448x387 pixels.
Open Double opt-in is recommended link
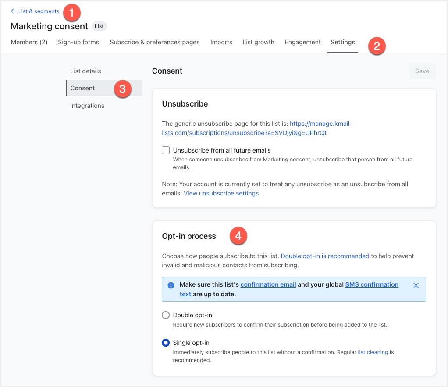pyautogui.click(x=325, y=256)
